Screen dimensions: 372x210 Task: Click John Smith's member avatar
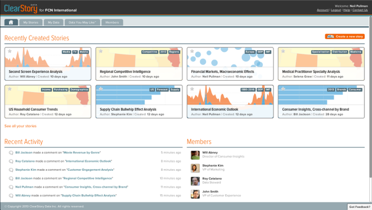(195, 194)
